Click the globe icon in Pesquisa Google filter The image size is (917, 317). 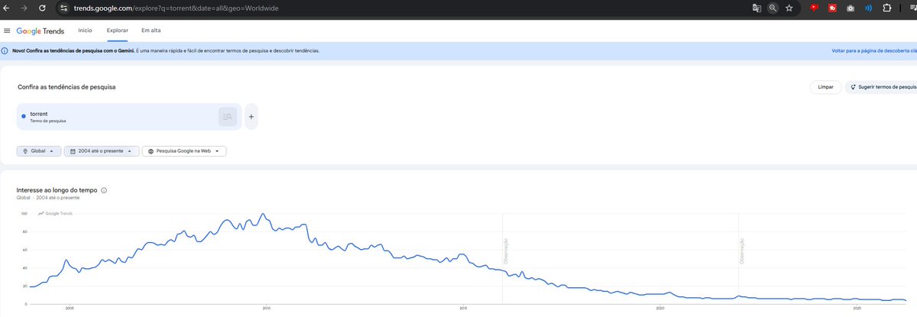pyautogui.click(x=151, y=151)
